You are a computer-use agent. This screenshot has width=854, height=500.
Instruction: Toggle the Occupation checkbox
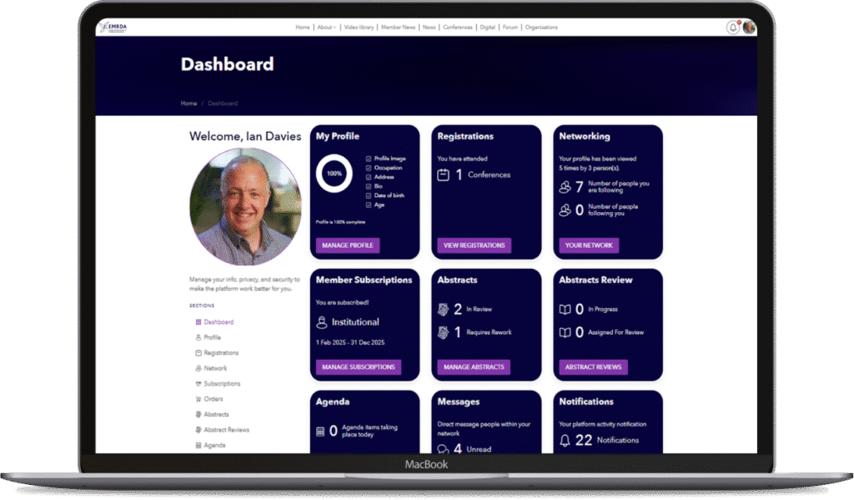pos(369,168)
